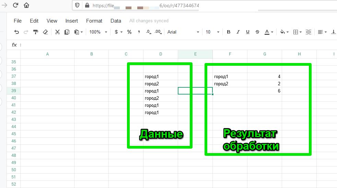Click the selected cell E39
Image resolution: width=337 pixels, height=188 pixels.
click(x=195, y=91)
